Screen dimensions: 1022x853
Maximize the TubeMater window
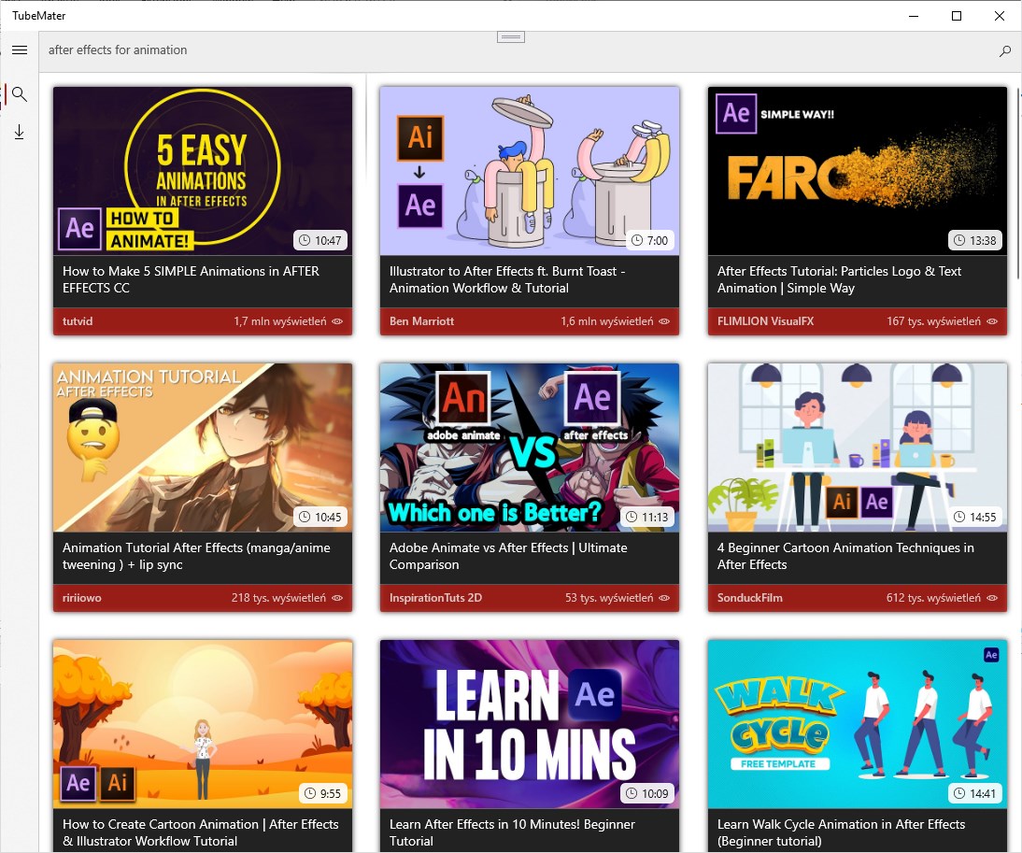(x=957, y=16)
